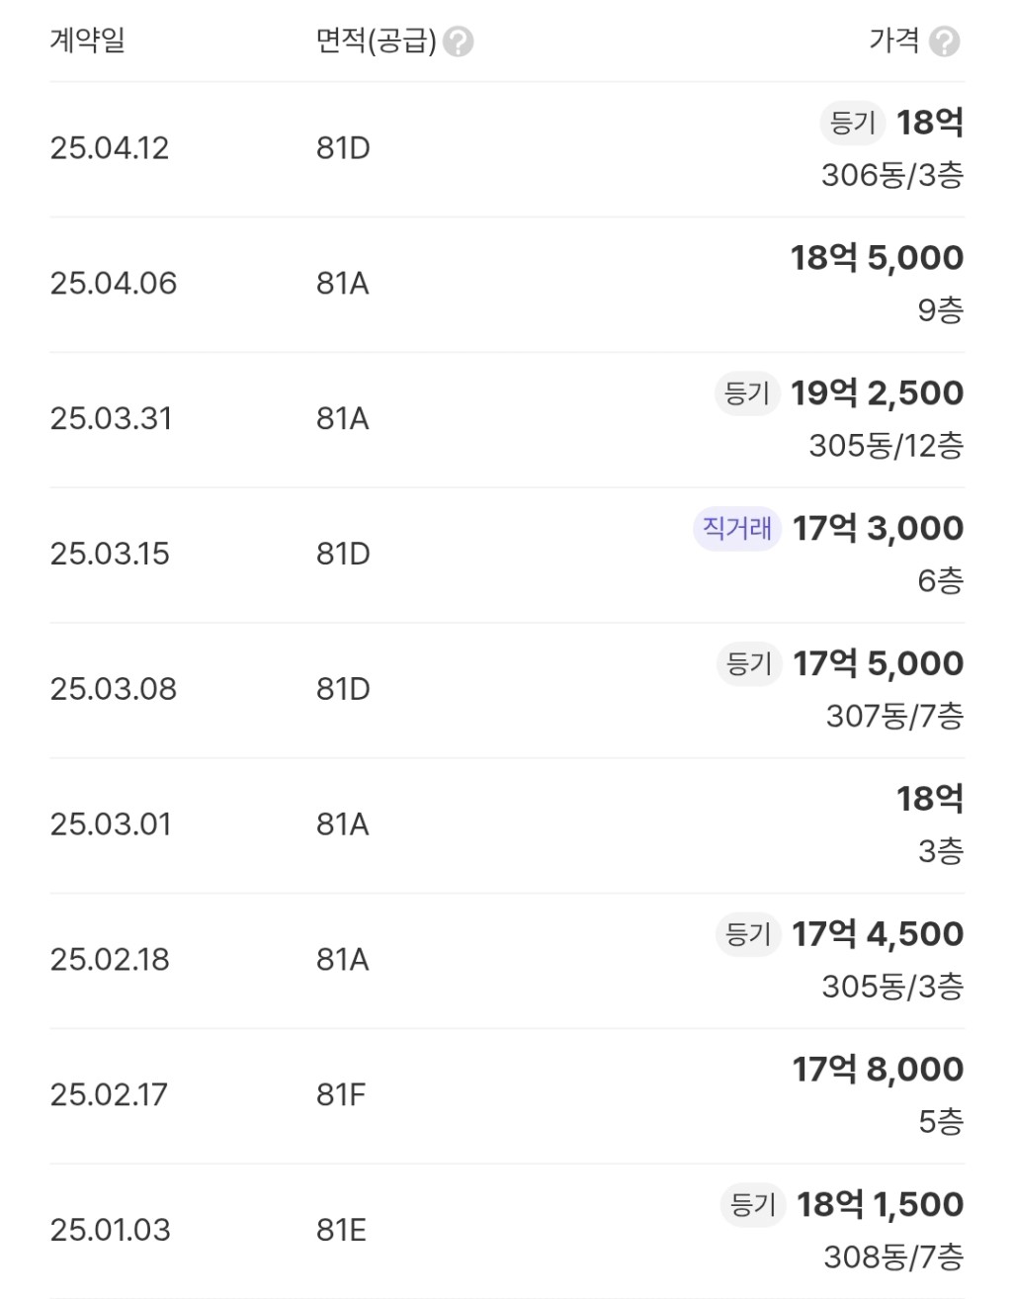Select the 가격 column header label
Viewport: 1014px width, 1299px height.
click(893, 41)
